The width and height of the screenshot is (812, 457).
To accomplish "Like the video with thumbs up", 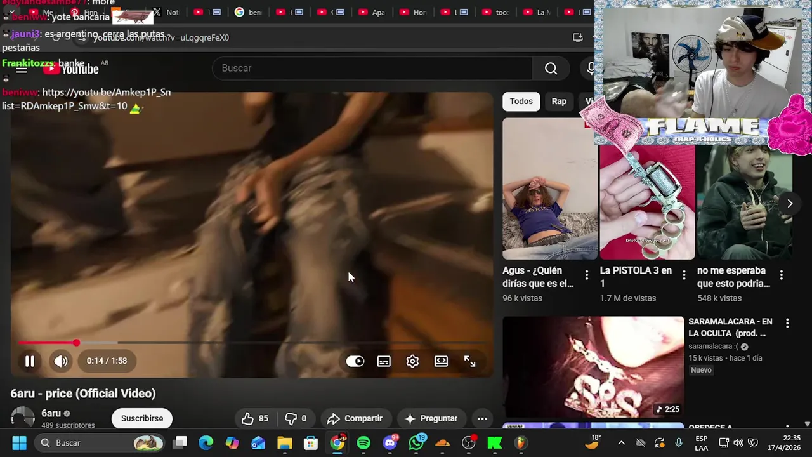I will 255,418.
